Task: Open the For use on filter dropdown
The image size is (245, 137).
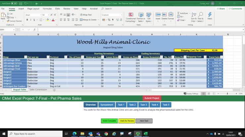Action: pyautogui.click(x=48, y=57)
